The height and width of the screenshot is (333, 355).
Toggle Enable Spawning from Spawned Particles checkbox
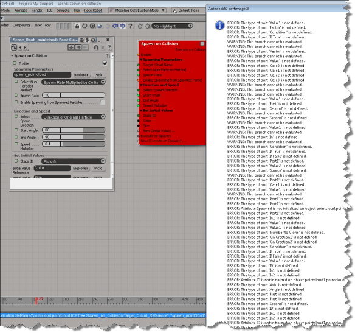(103, 102)
